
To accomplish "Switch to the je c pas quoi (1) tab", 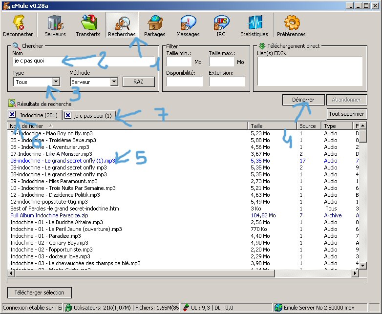I will pos(93,116).
